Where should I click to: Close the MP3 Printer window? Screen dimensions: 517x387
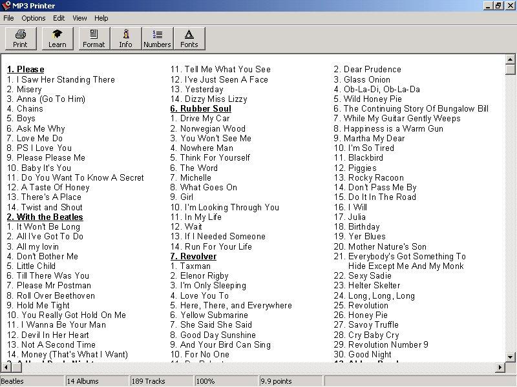(510, 6)
